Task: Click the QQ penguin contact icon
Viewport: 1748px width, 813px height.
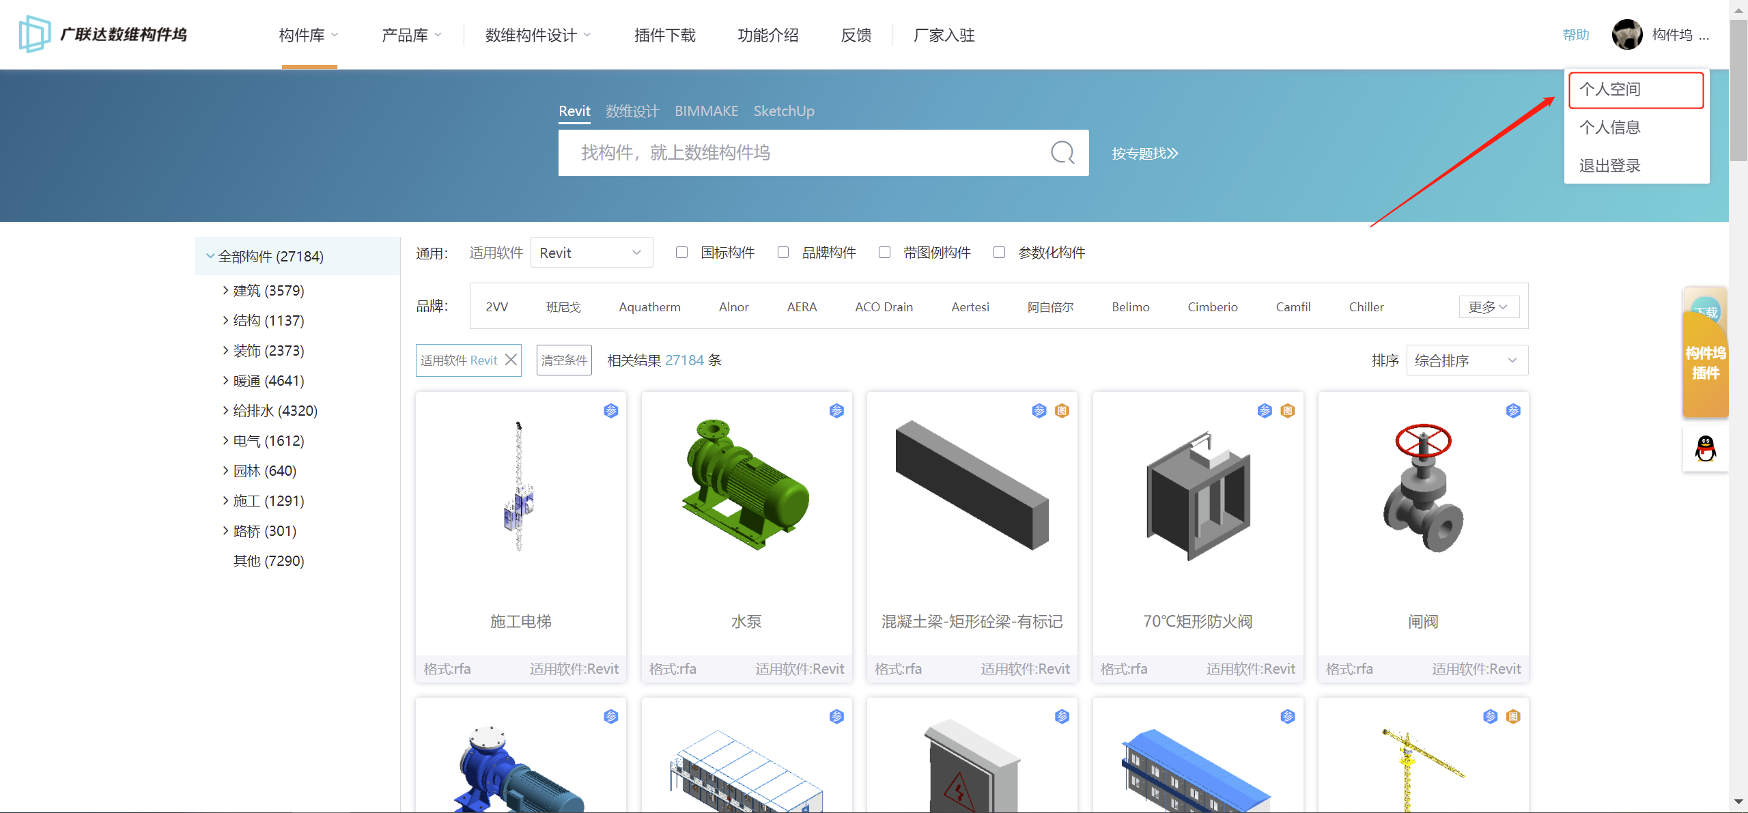Action: [1706, 448]
